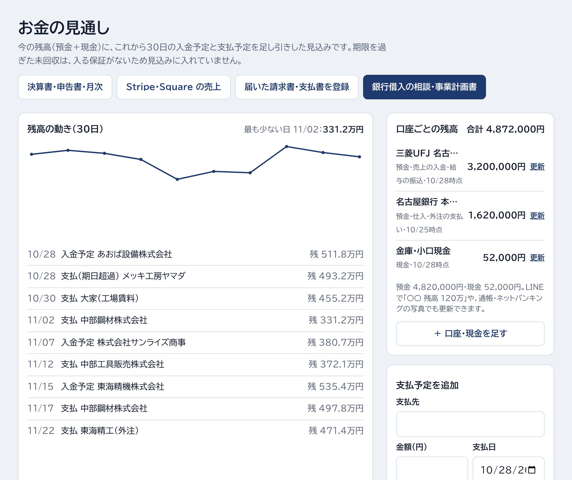Update 三菱UFJ account balance via 更新
The image size is (572, 480).
pyautogui.click(x=537, y=167)
